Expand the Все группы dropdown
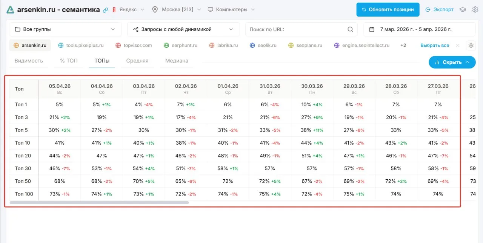The image size is (483, 243). click(65, 29)
